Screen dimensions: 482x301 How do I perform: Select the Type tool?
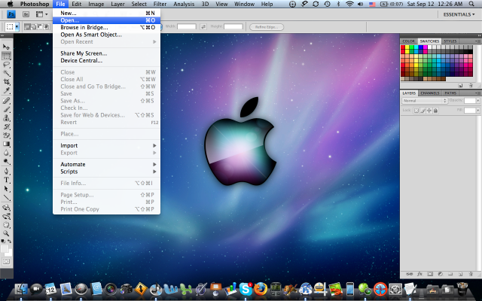coord(6,180)
